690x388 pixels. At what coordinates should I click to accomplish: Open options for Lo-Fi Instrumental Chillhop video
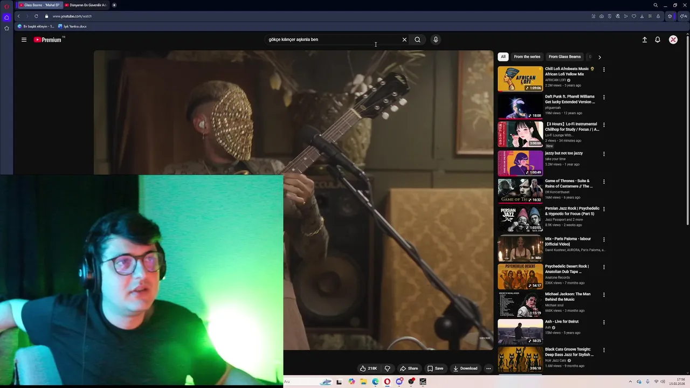click(604, 125)
